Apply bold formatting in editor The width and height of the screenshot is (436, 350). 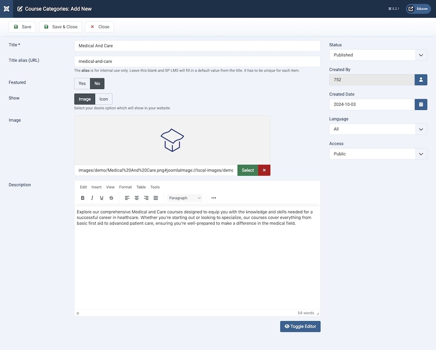tap(83, 198)
